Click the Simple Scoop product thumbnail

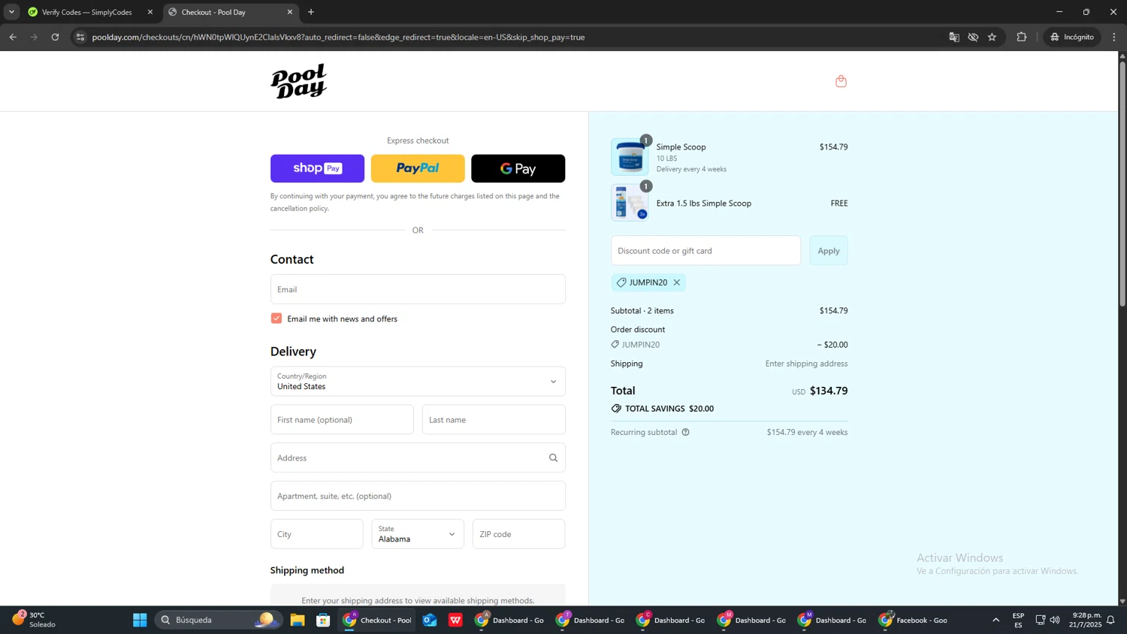coord(630,157)
